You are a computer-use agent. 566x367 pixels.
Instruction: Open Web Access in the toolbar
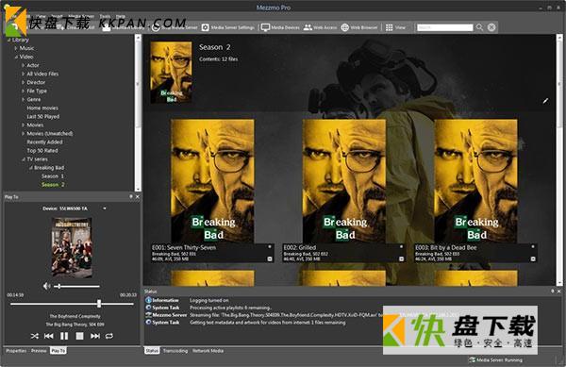click(x=320, y=27)
